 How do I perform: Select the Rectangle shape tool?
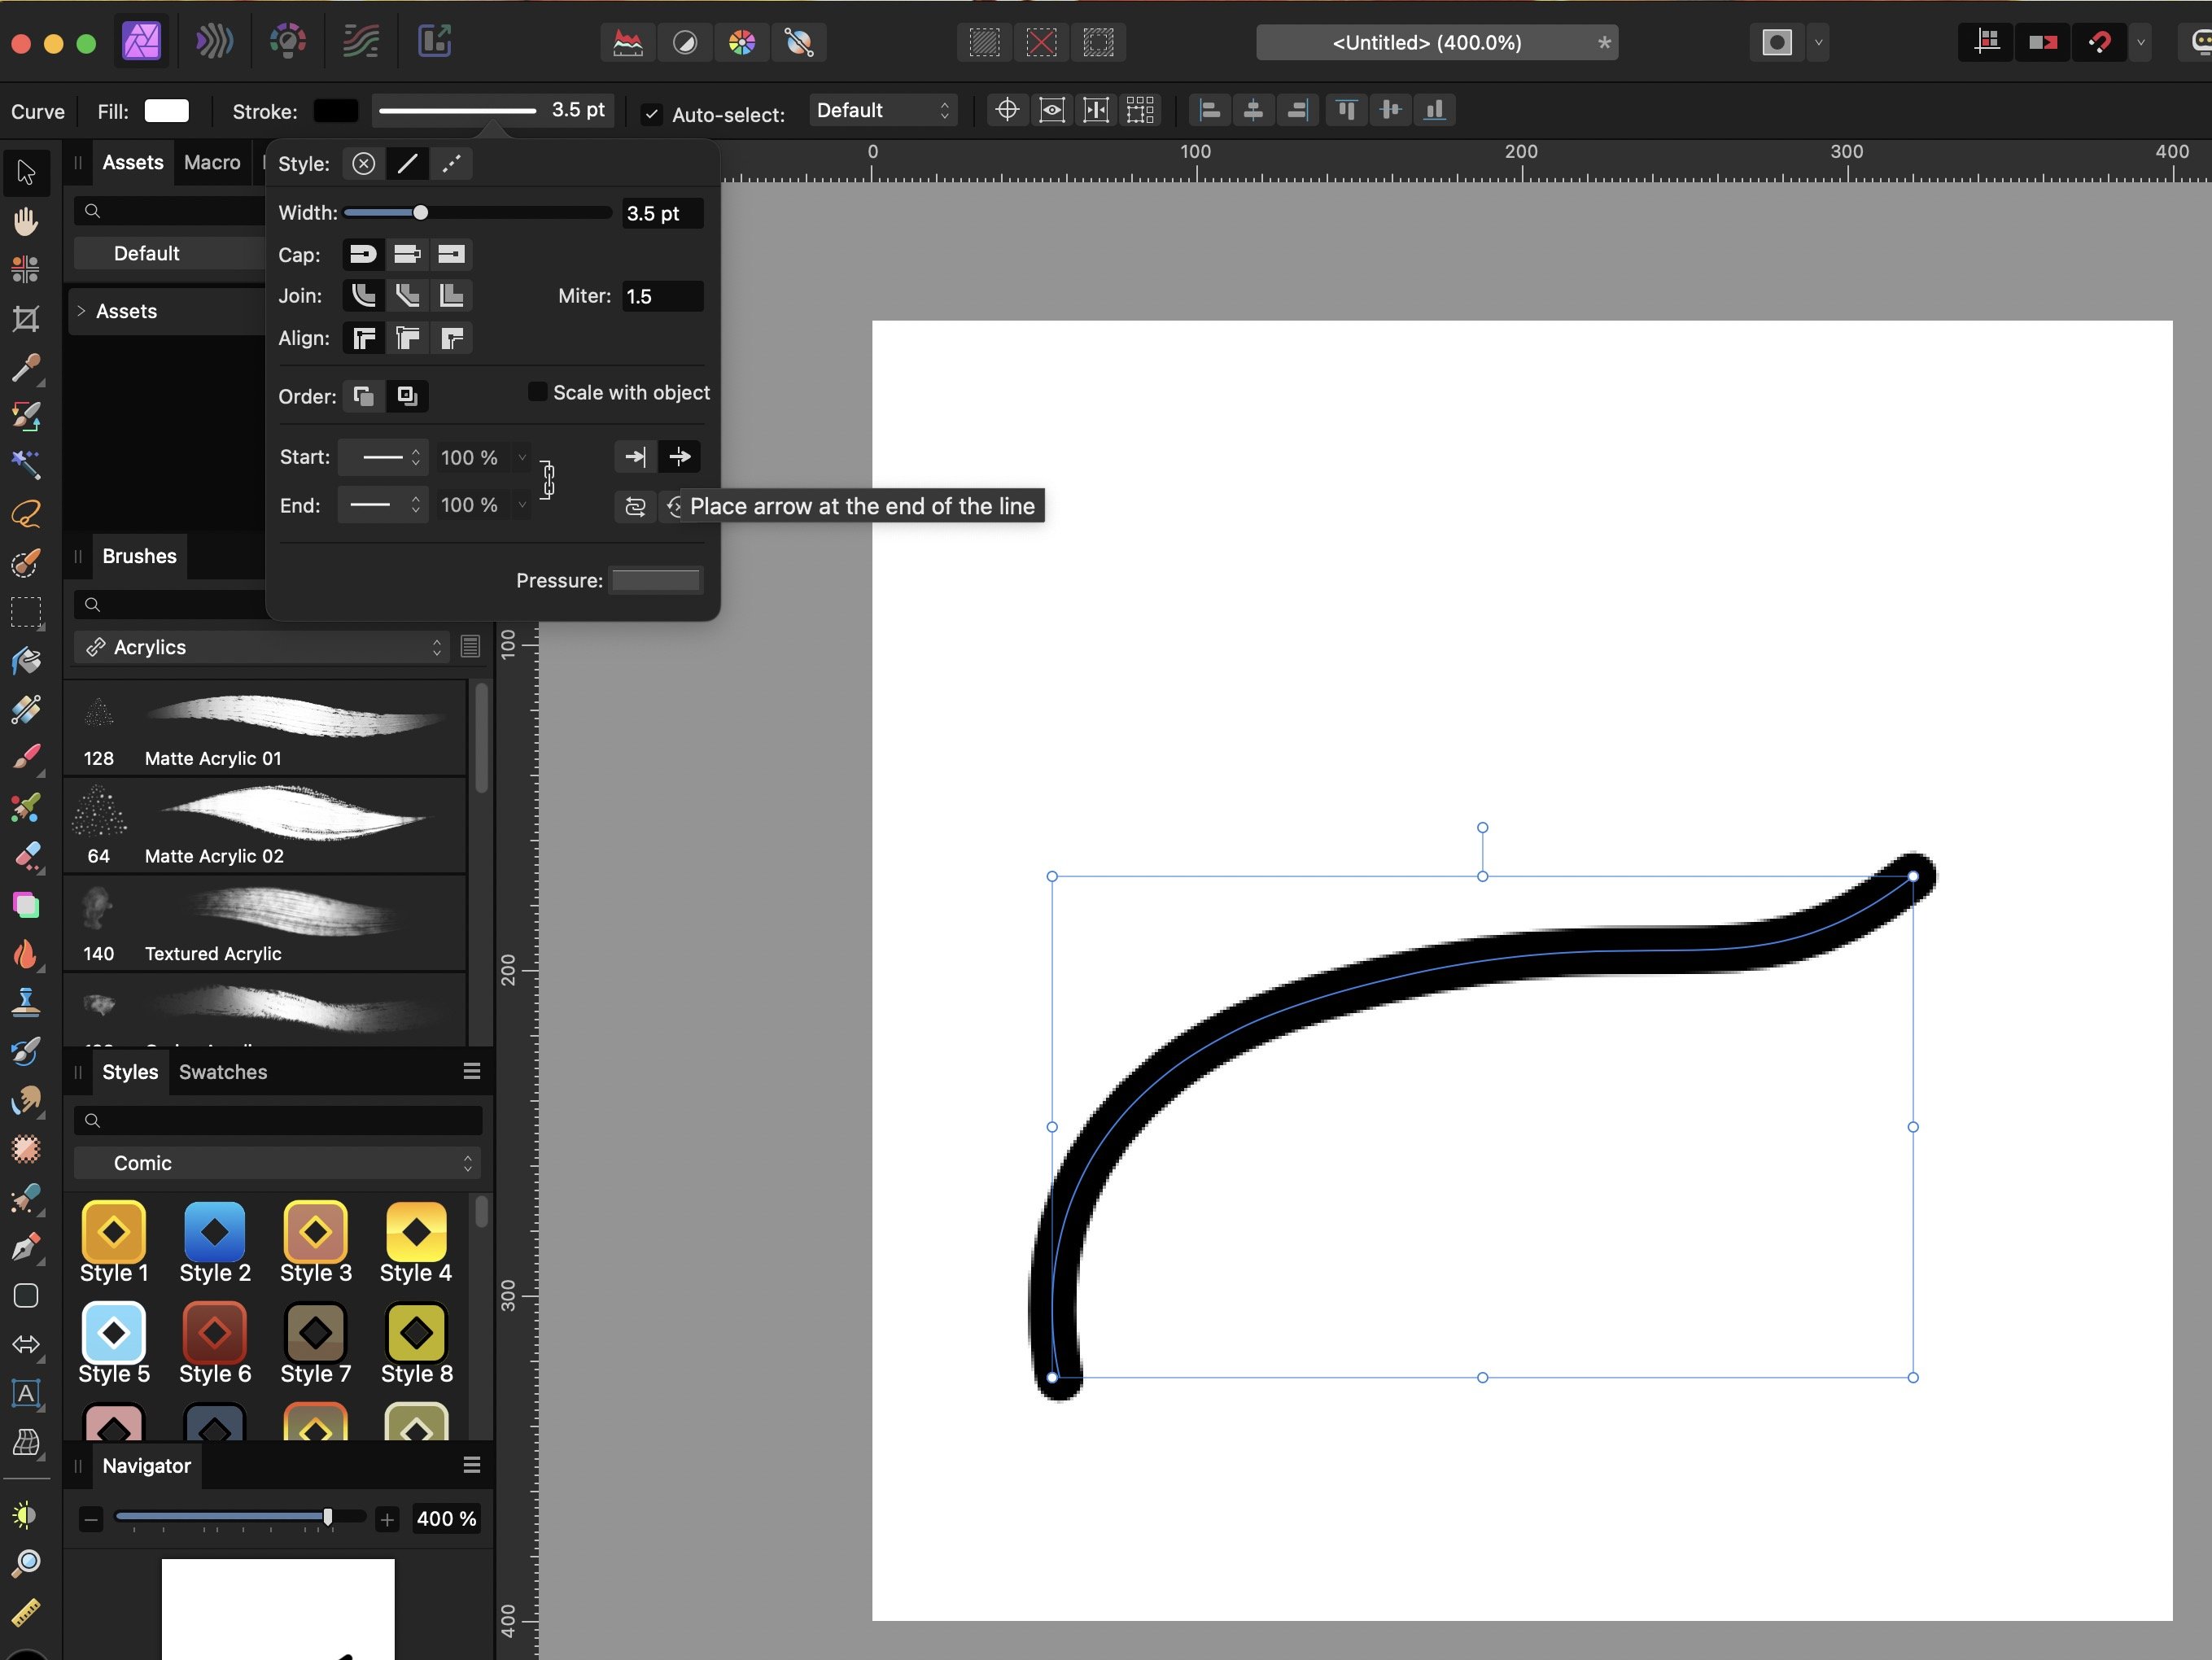click(26, 1296)
